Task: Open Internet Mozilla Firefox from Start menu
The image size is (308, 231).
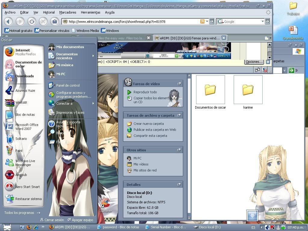Action: click(x=23, y=52)
